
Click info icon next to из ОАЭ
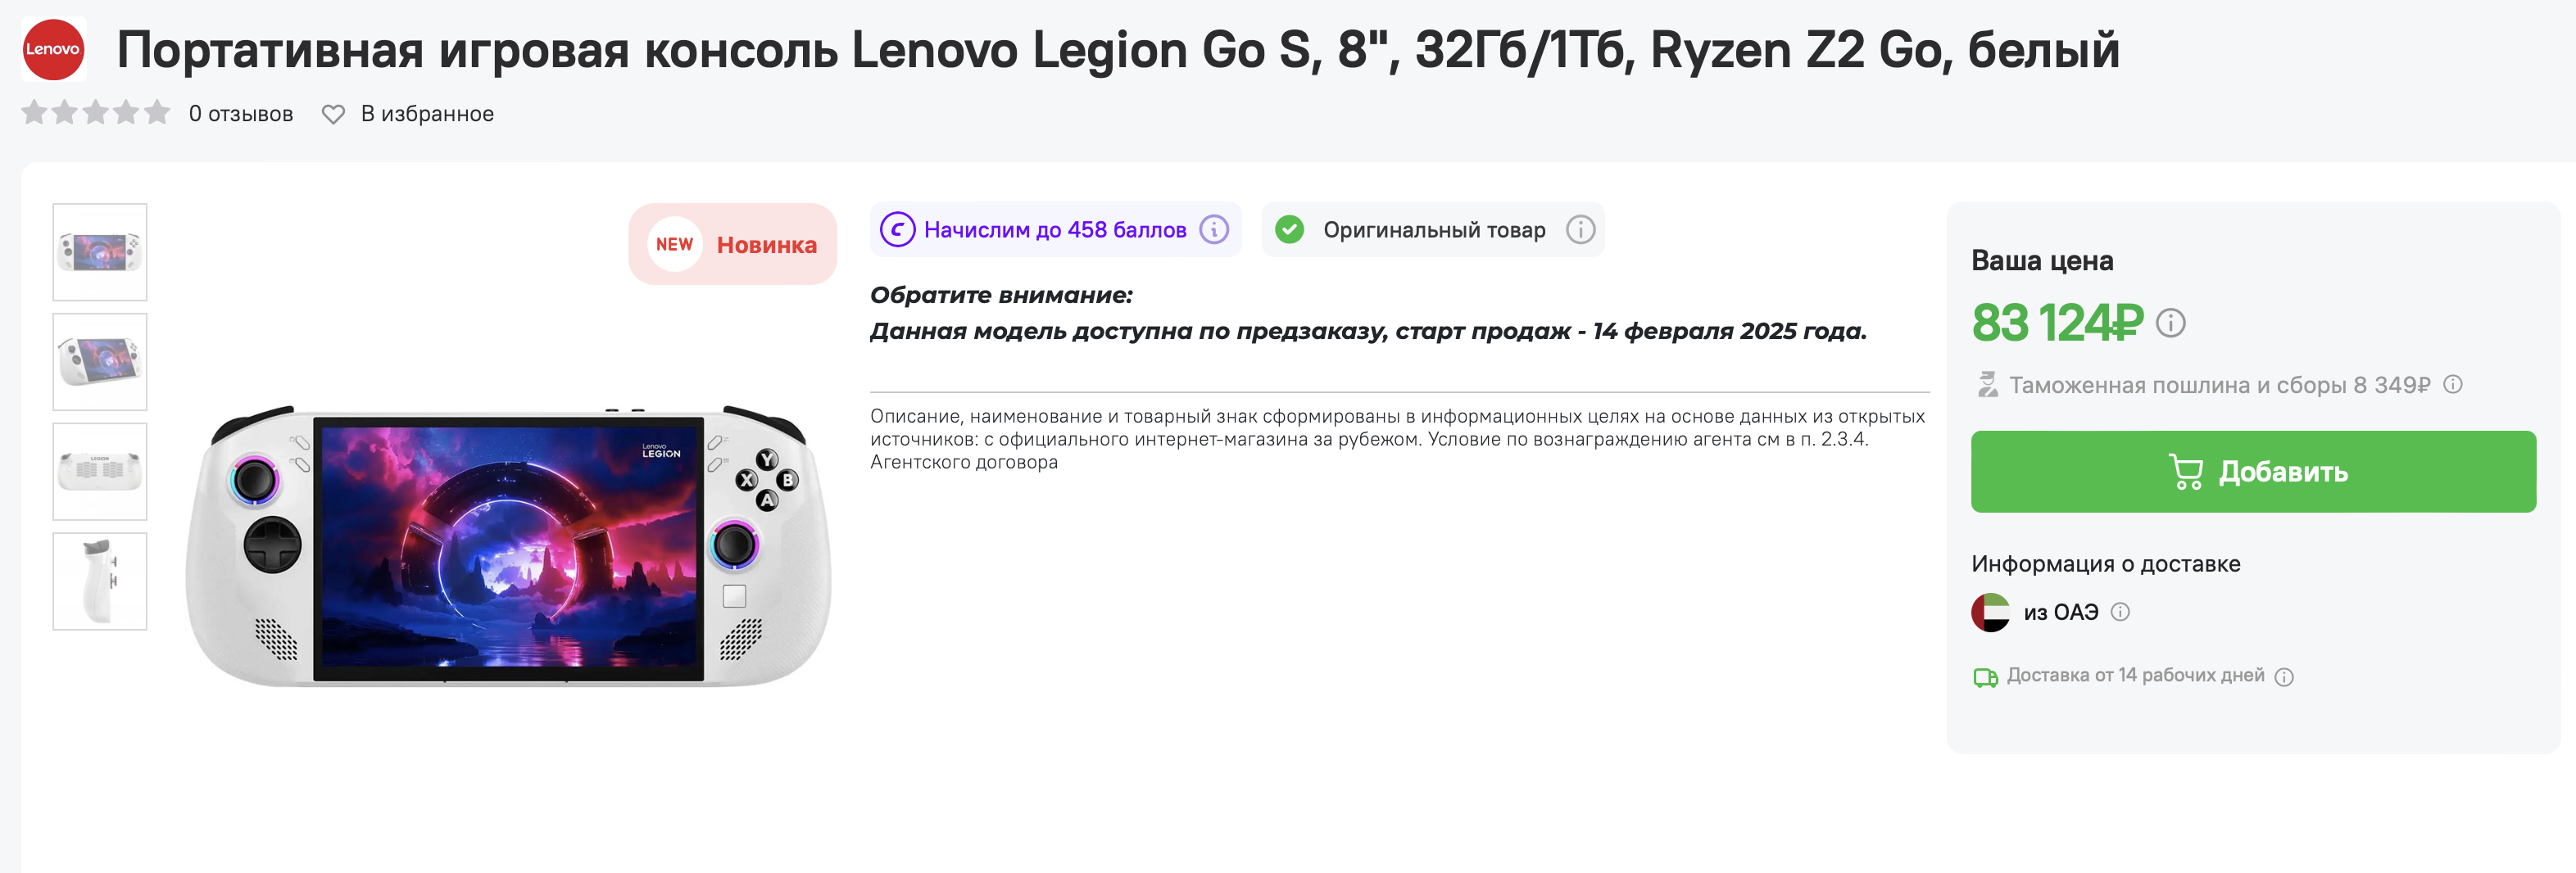tap(2120, 612)
